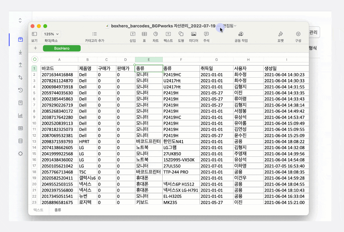Click the 판매가 header cell
The height and width of the screenshot is (232, 344).
coord(126,68)
